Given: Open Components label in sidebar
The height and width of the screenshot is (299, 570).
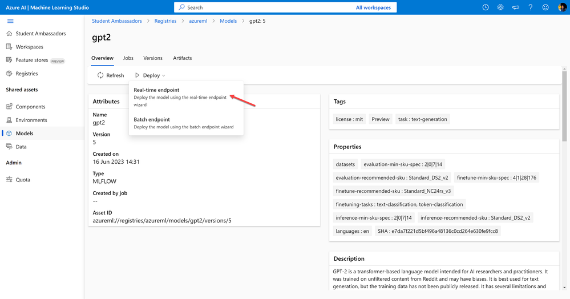Looking at the screenshot, I should 31,107.
